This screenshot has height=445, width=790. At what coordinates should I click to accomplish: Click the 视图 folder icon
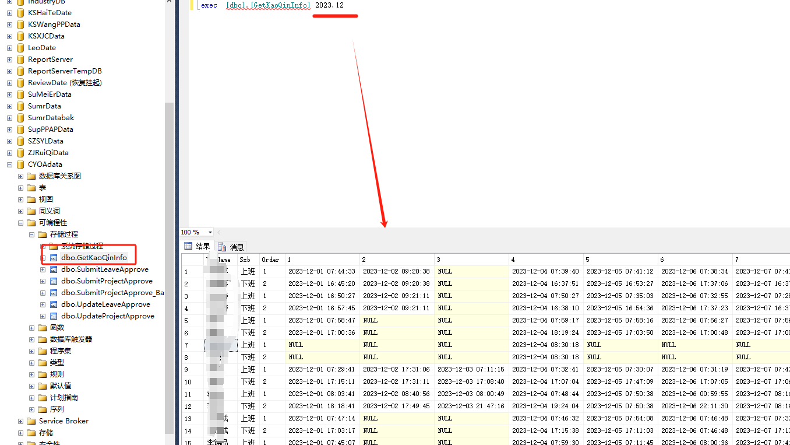(31, 199)
